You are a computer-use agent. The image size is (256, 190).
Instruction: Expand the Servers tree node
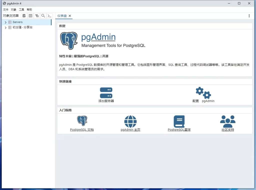point(5,22)
